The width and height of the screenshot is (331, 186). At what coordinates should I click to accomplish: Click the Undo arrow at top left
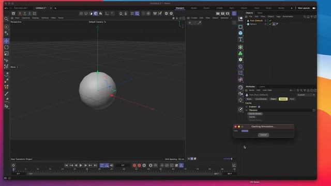point(6,8)
